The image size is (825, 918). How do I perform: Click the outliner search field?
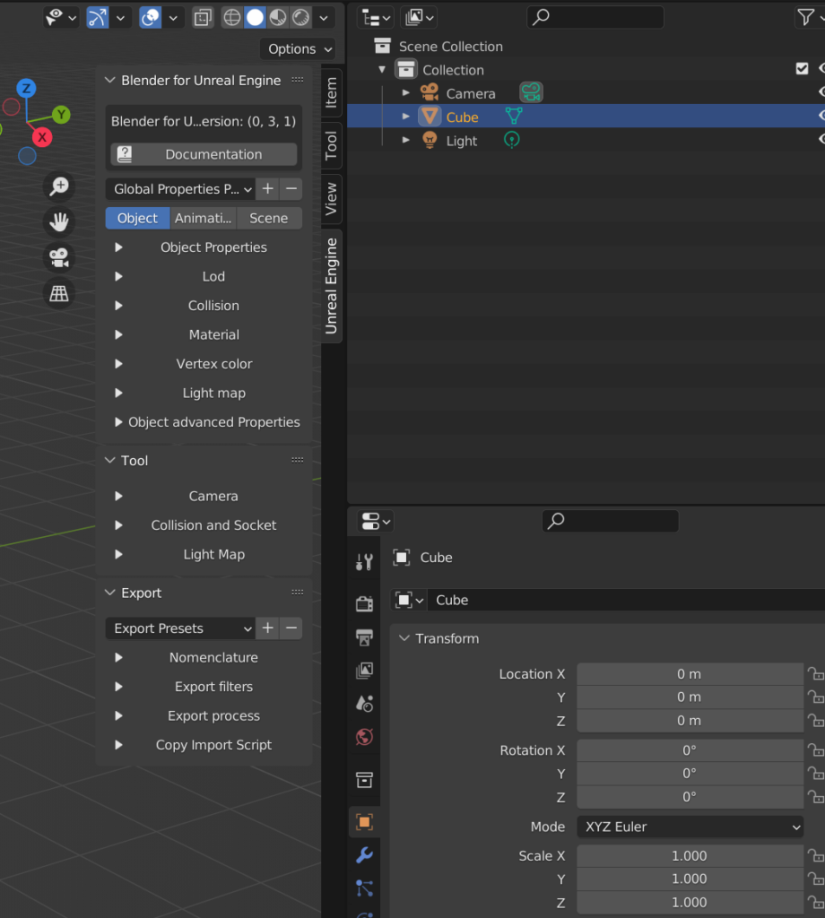(x=595, y=18)
